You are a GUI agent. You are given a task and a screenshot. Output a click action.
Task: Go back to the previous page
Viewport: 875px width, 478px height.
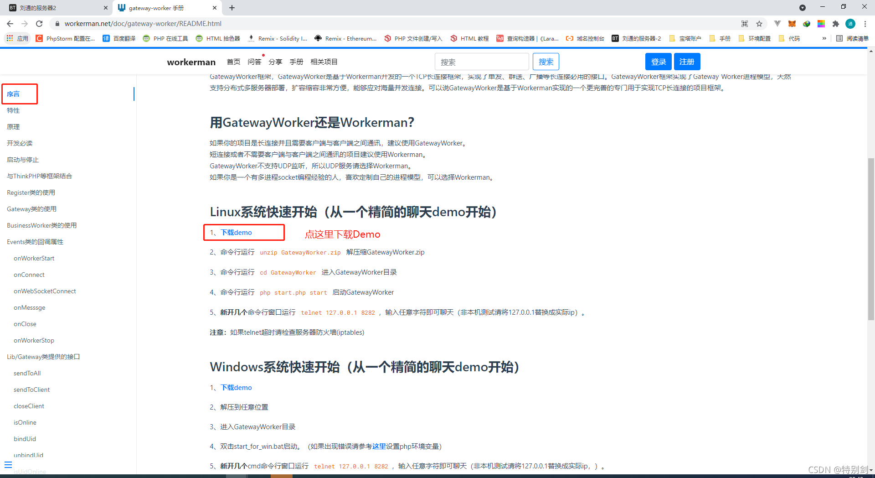pos(10,24)
